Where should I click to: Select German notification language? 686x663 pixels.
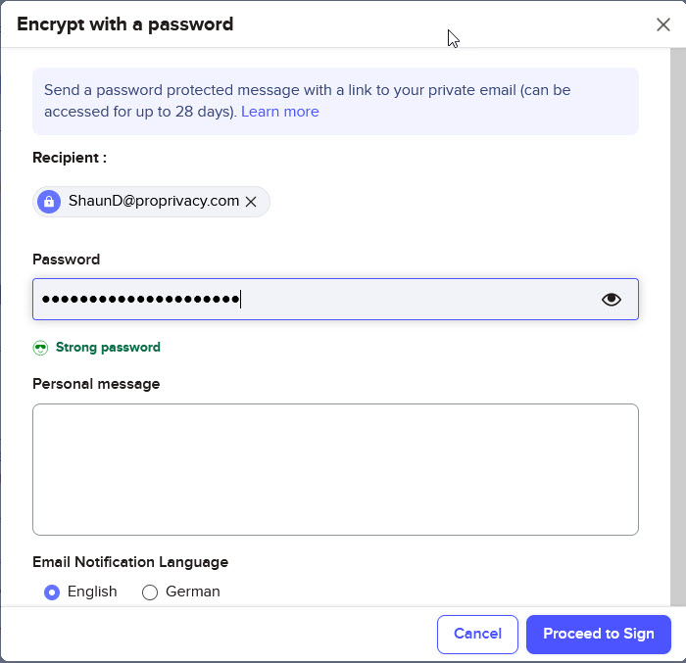(x=150, y=592)
